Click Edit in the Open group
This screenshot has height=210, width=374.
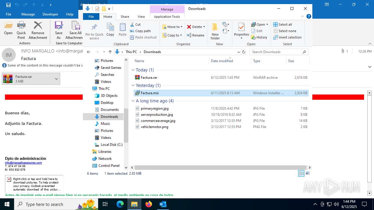click(x=257, y=31)
